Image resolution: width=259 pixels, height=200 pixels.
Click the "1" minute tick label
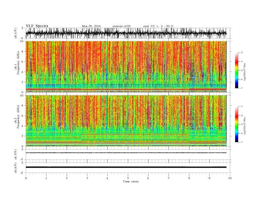46,178
